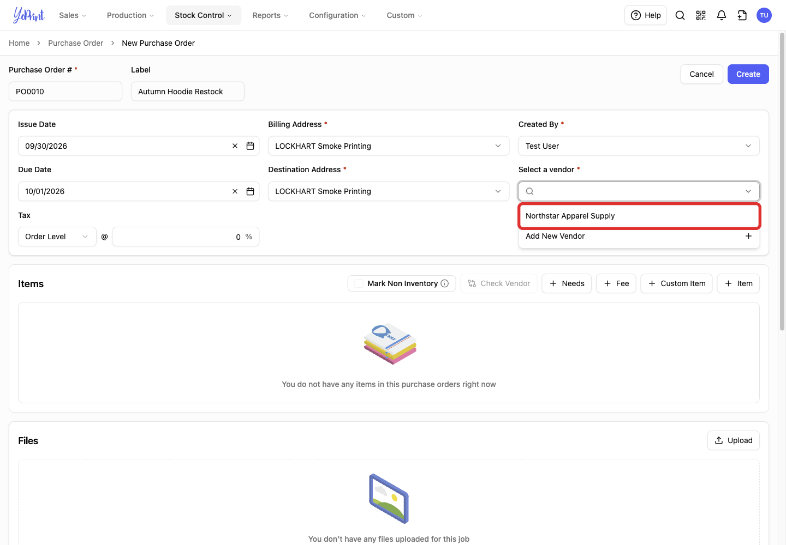Open the YoPrint logo home link
Viewport: 786px width, 545px height.
point(29,15)
